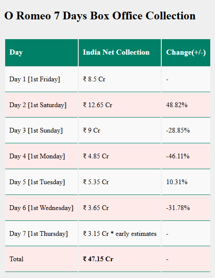Screen dimensions: 215x278
Task: Click the Change(+/-) column header
Action: (186, 53)
